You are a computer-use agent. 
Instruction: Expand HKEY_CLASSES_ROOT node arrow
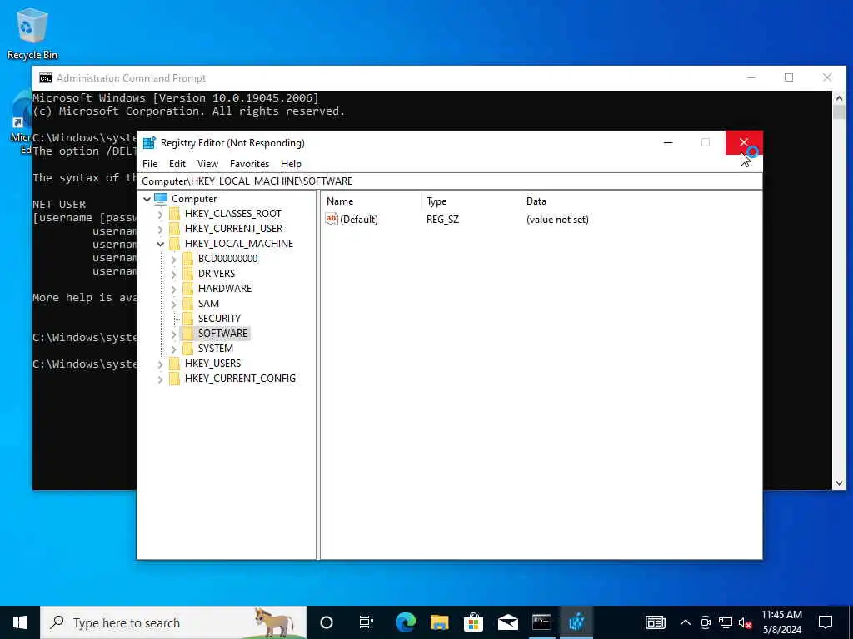click(x=160, y=215)
